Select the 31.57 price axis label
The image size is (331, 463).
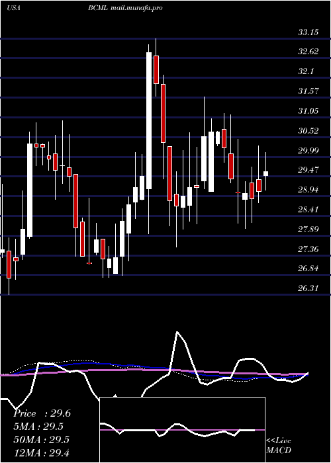pyautogui.click(x=308, y=91)
